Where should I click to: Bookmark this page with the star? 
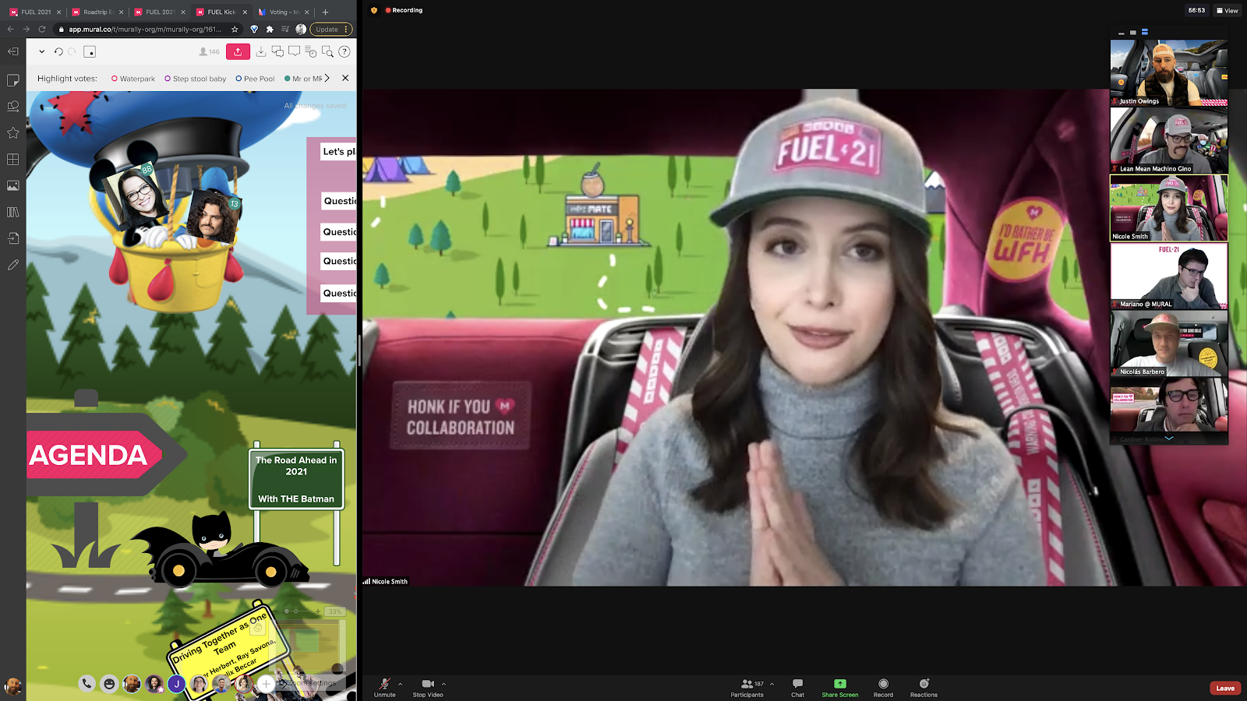[x=235, y=30]
